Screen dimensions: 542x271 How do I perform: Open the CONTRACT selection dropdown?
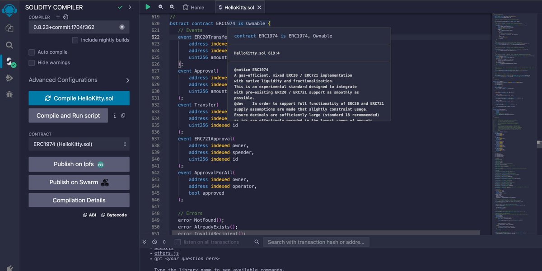79,145
